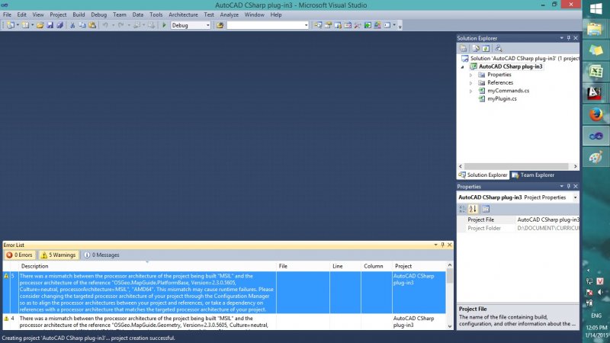Click Property Pages icon in Properties panel
Image resolution: width=610 pixels, height=343 pixels.
pos(486,209)
